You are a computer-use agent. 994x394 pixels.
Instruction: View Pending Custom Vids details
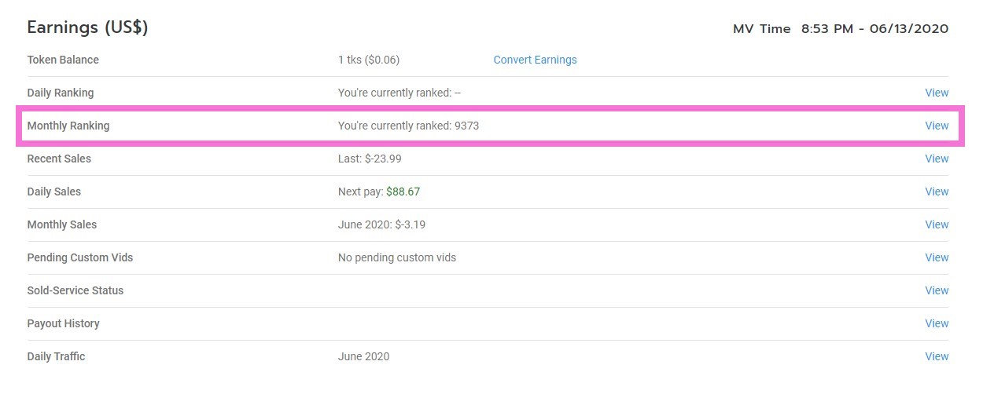tap(936, 257)
